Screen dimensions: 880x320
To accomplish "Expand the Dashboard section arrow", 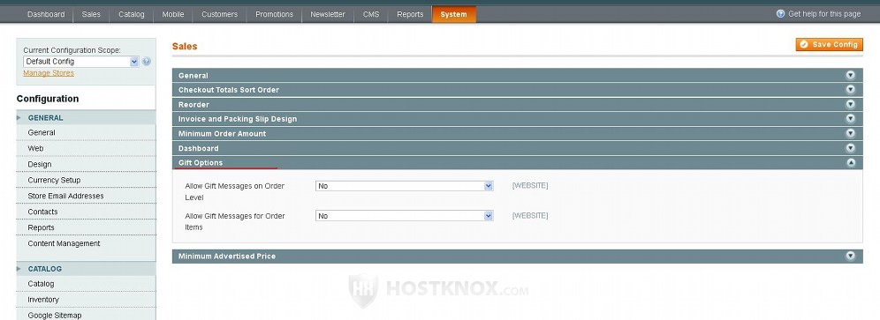I will (850, 148).
